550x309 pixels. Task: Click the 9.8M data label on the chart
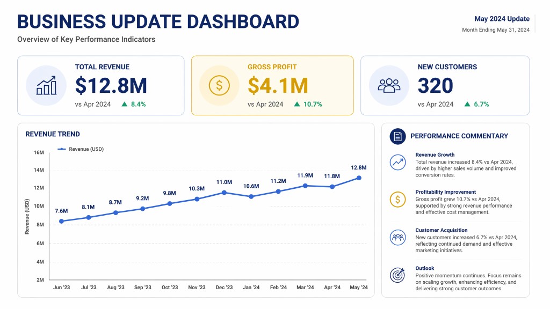(x=169, y=193)
